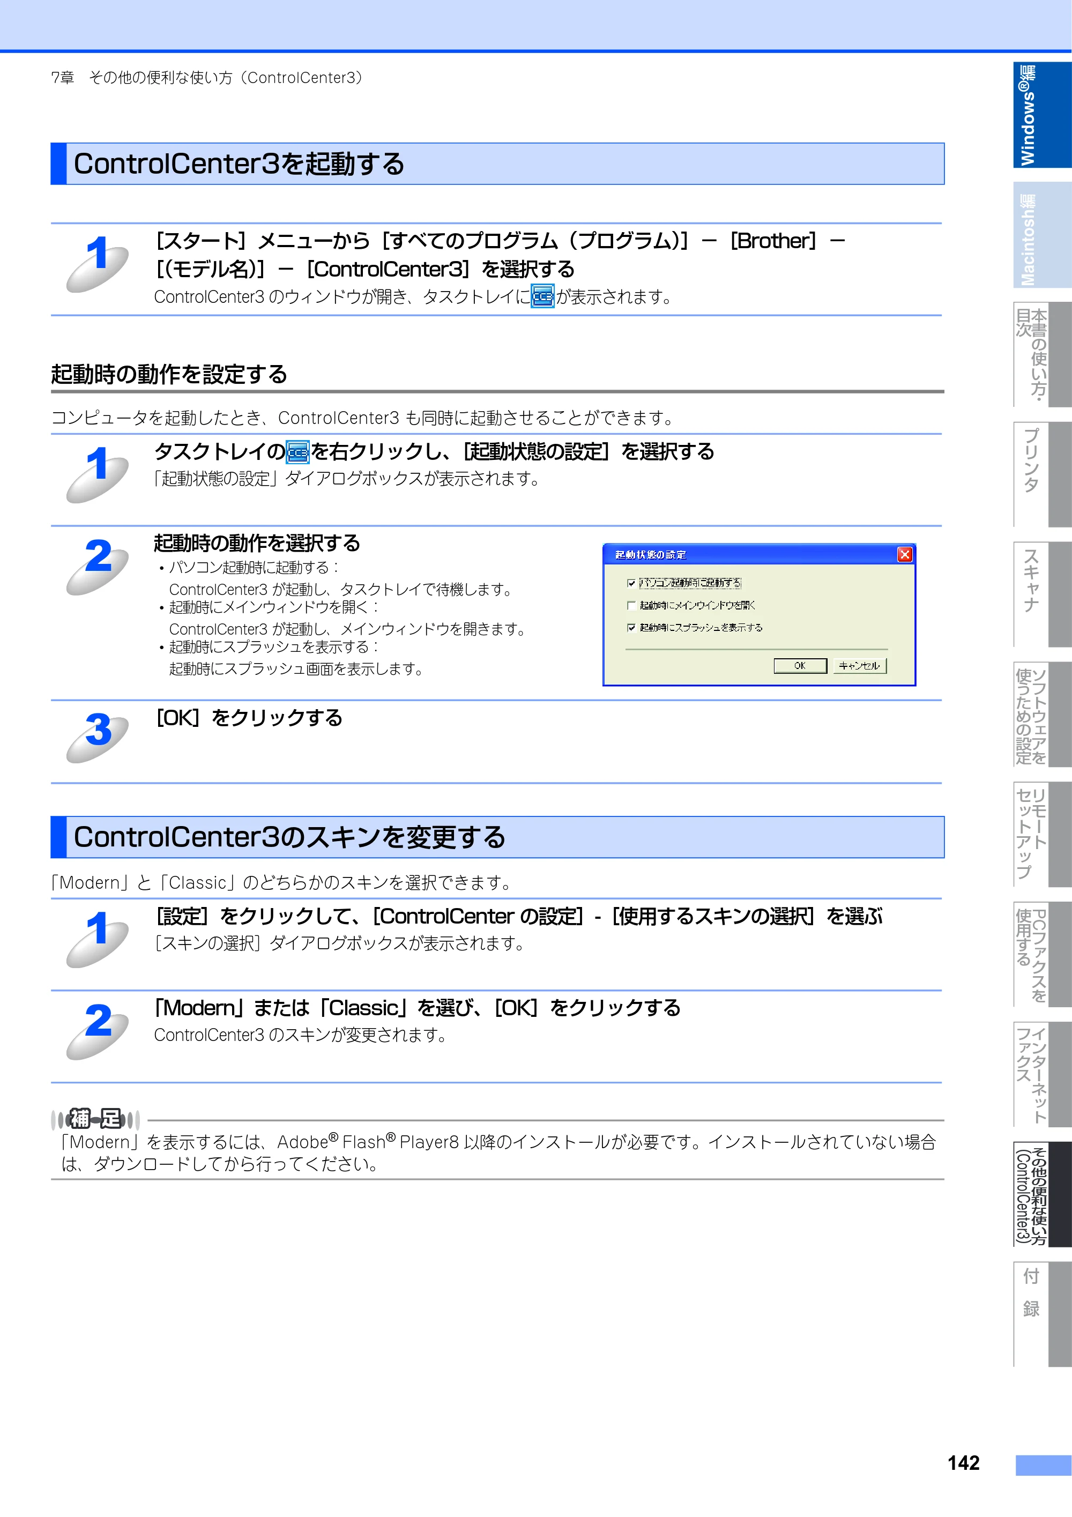Go to 本書の使い方・目次 tab
Image resolution: width=1072 pixels, height=1517 pixels.
point(1041,354)
